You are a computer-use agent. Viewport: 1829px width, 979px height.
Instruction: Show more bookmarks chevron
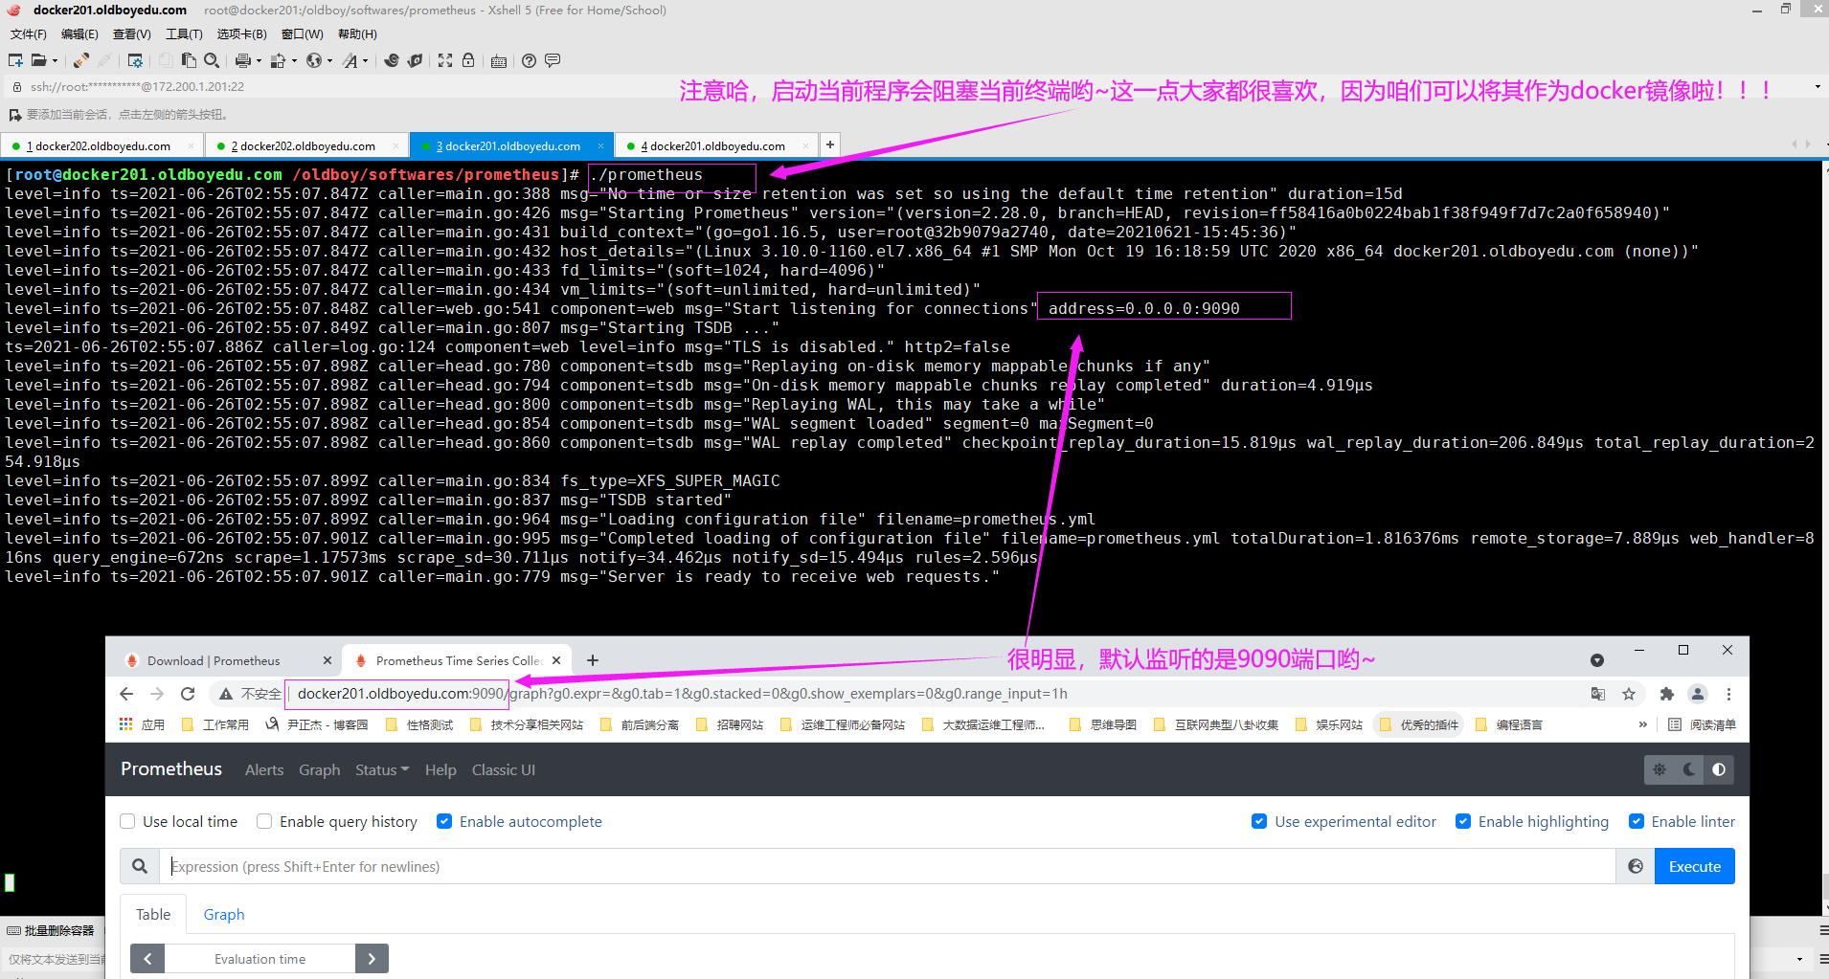pyautogui.click(x=1643, y=724)
